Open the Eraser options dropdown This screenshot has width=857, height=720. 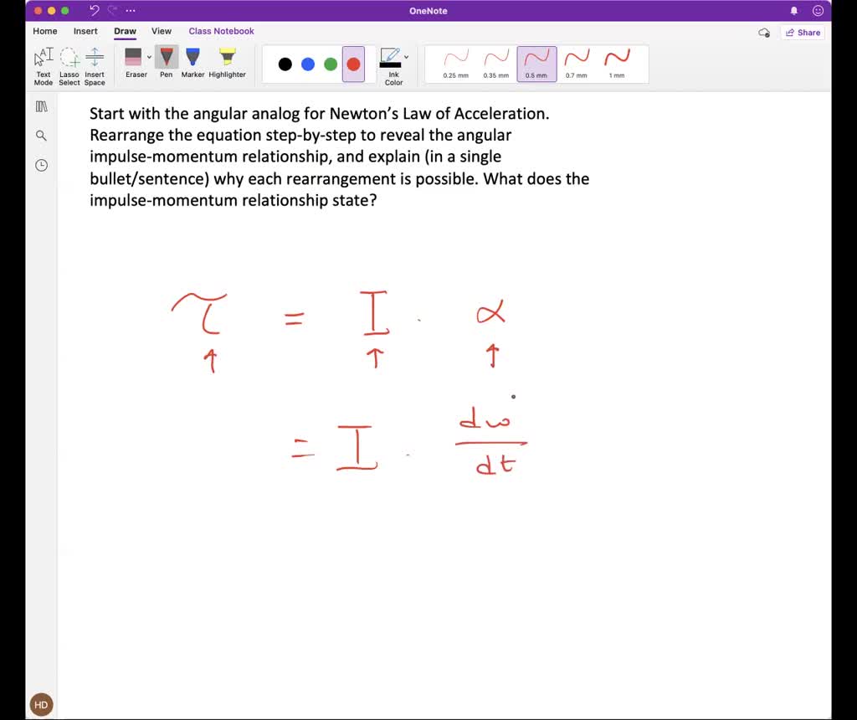[148, 55]
